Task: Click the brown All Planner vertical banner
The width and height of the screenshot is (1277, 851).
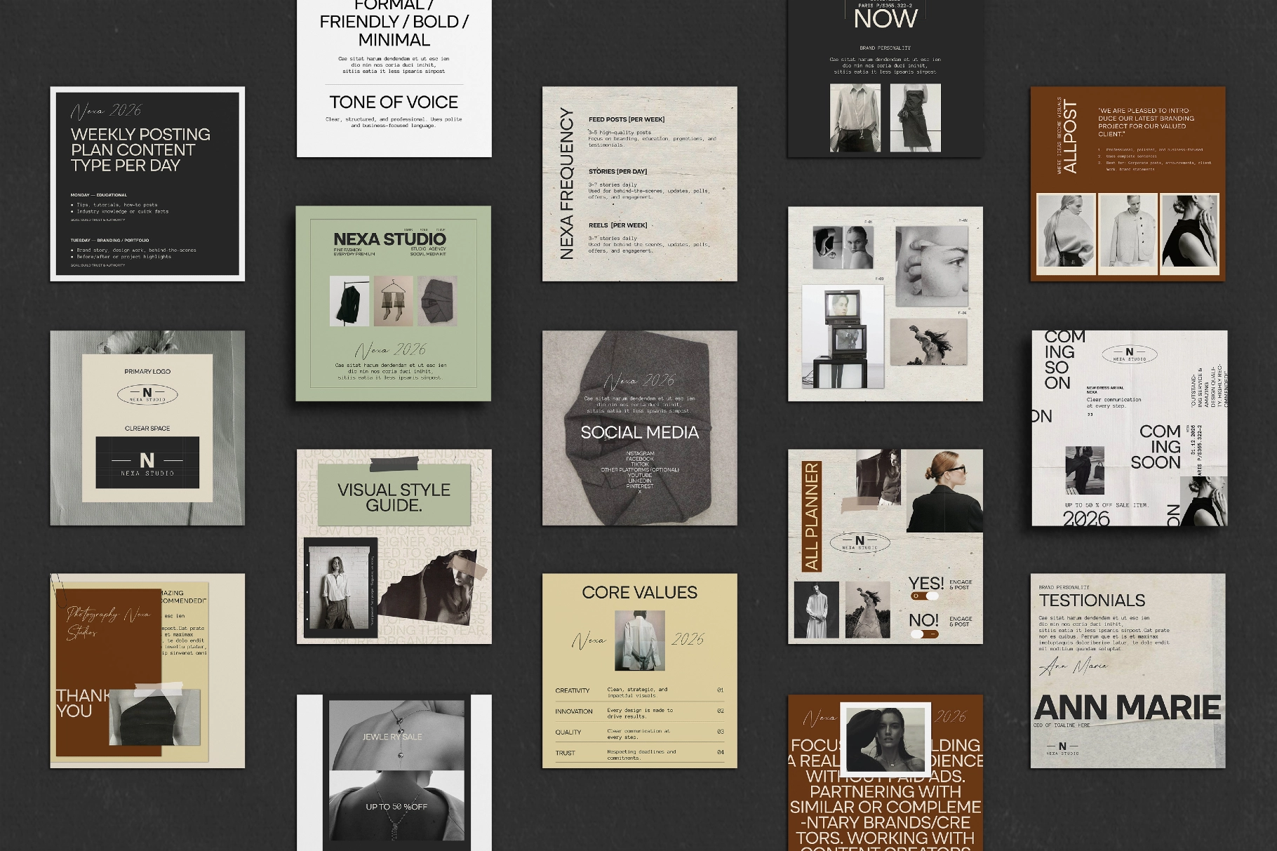Action: click(x=811, y=516)
